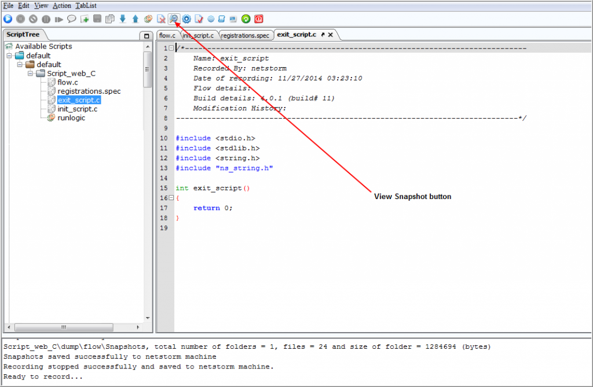Image resolution: width=593 pixels, height=387 pixels.
Task: Switch to the flow.c tab
Action: point(167,35)
